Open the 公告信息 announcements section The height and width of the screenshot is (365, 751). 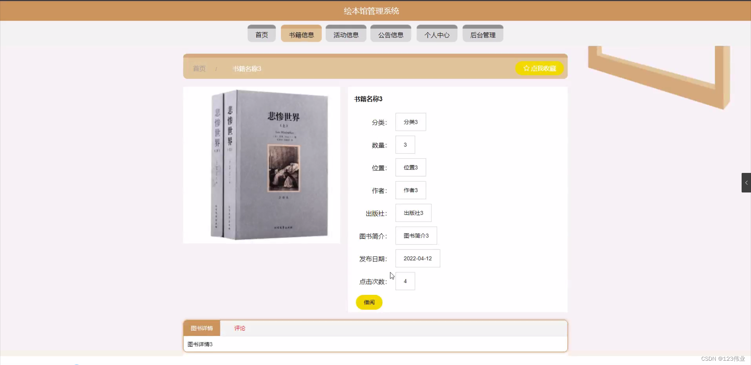click(x=390, y=34)
